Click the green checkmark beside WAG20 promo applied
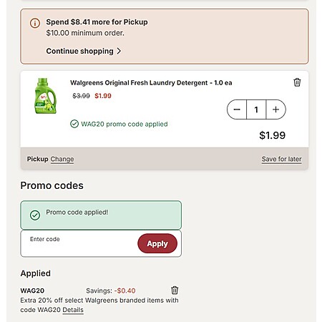322x322 pixels. (x=74, y=124)
